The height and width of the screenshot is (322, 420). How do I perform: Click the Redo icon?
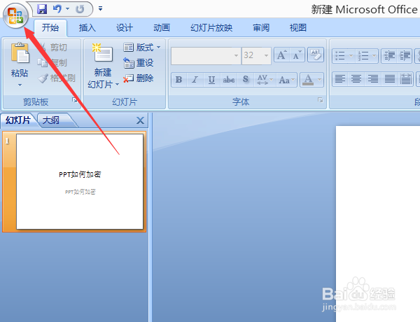(80, 9)
